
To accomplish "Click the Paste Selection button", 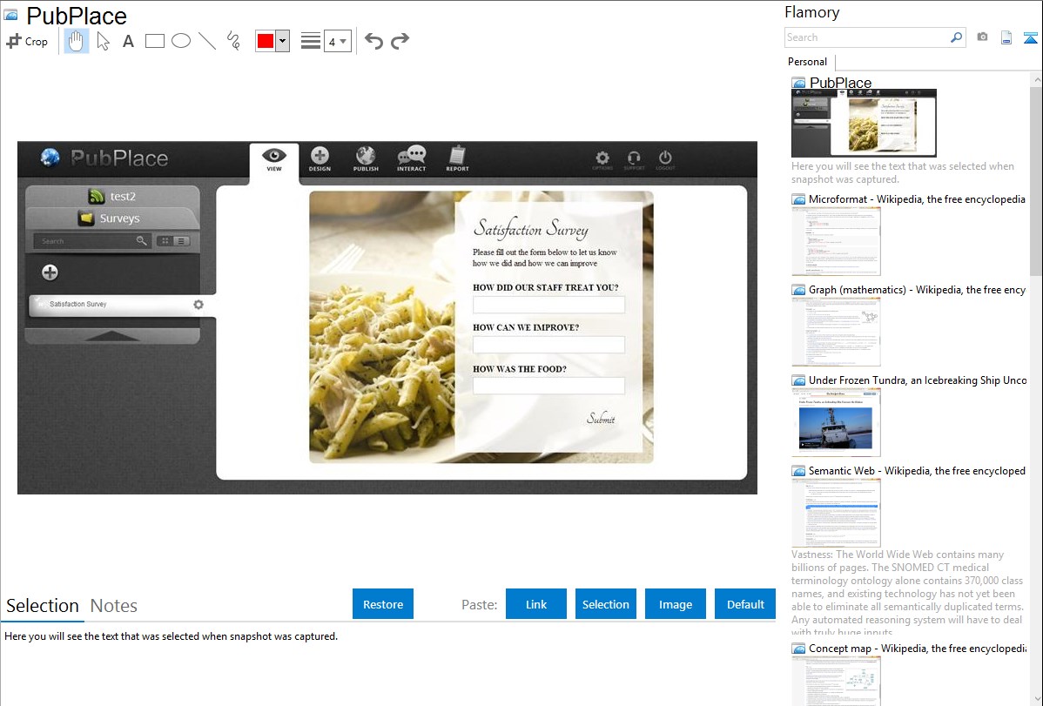I will (x=606, y=604).
